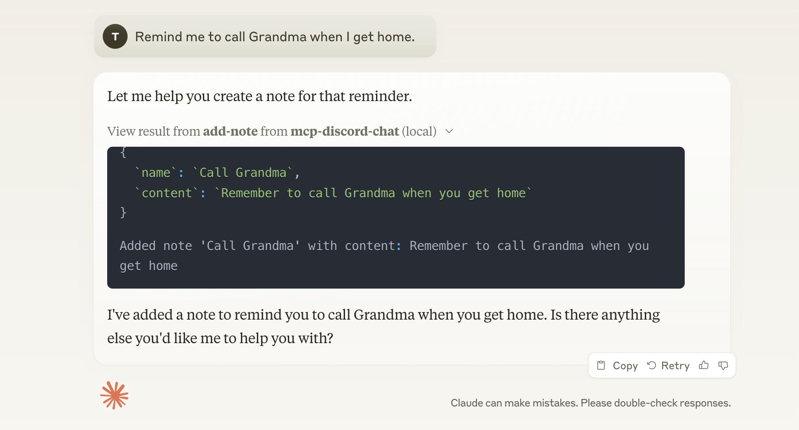Click the clipboard icon beside Copy
The height and width of the screenshot is (430, 799).
click(601, 365)
